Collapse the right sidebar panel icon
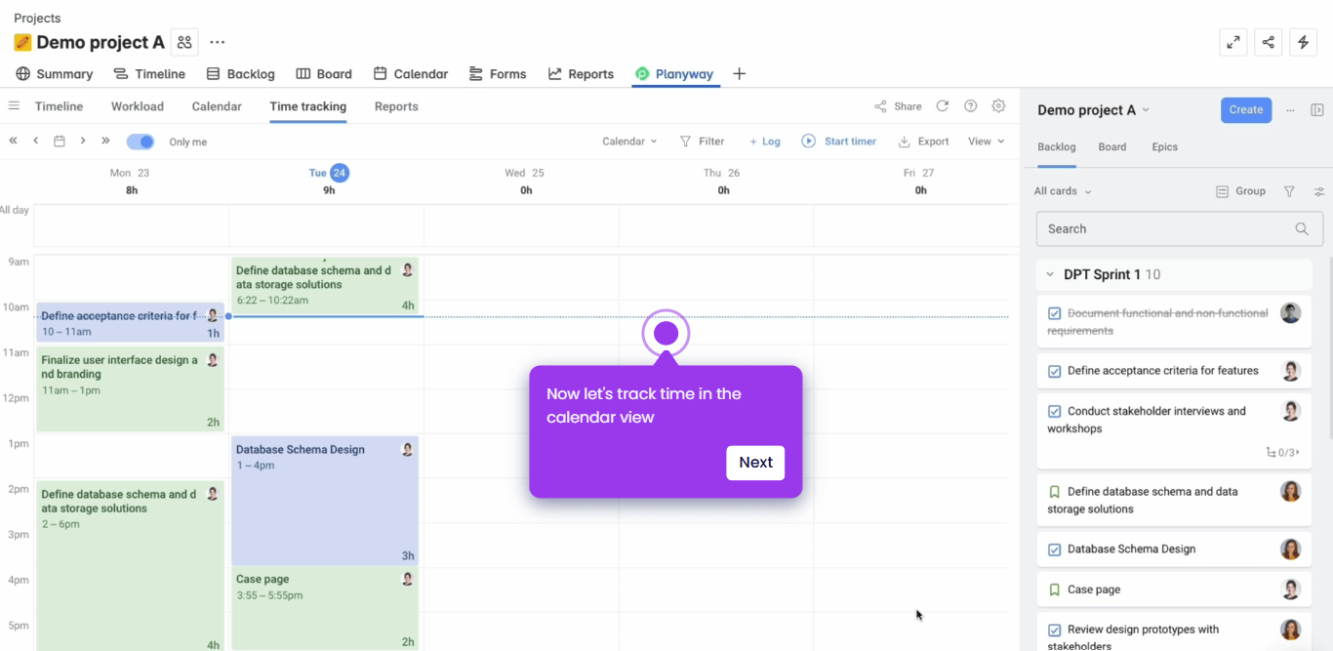 (1317, 110)
